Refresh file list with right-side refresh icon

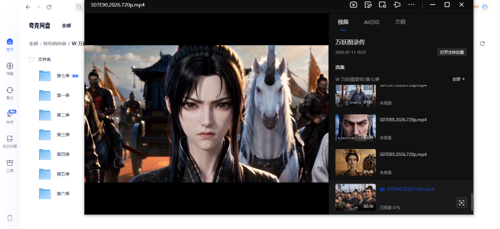482,43
